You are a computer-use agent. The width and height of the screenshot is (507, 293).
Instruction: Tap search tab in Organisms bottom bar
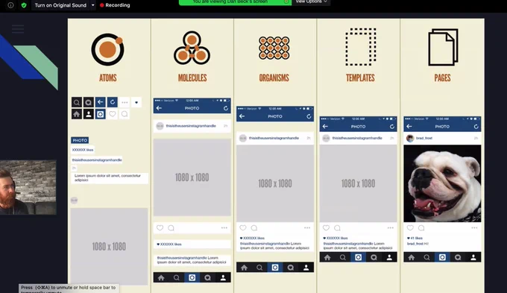259,268
